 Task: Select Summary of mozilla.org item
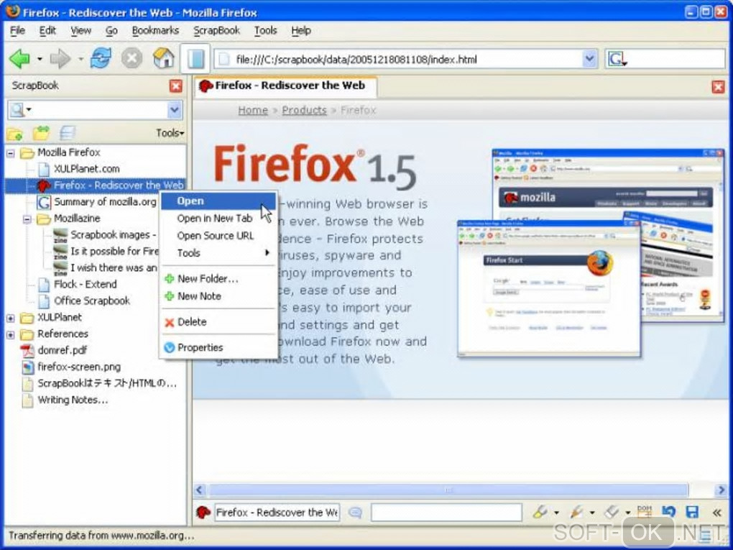tap(105, 202)
